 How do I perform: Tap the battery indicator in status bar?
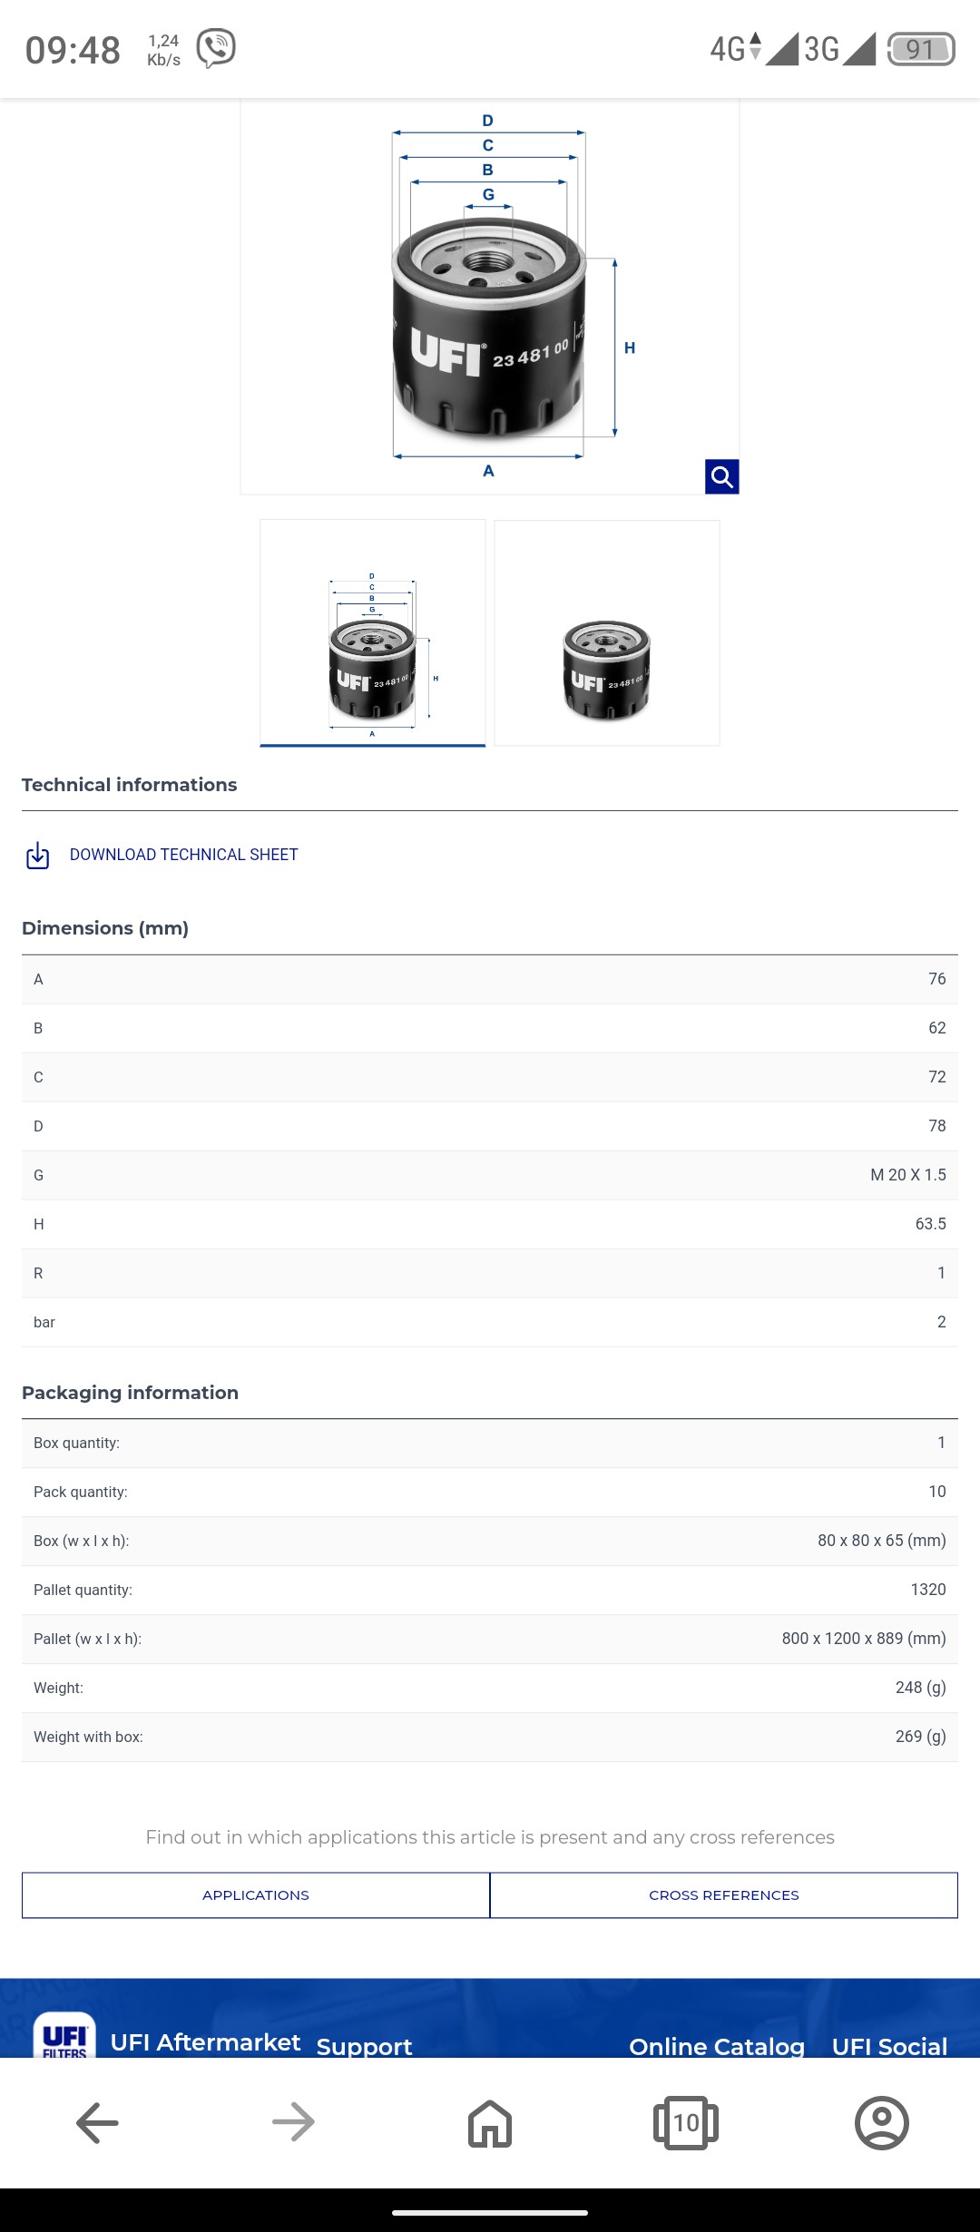(920, 48)
